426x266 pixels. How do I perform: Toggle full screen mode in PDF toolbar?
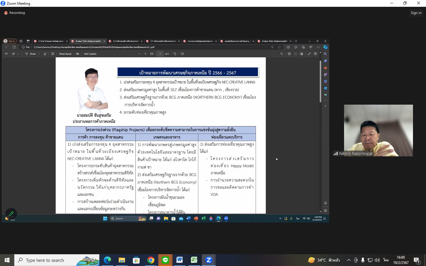pyautogui.click(x=309, y=54)
